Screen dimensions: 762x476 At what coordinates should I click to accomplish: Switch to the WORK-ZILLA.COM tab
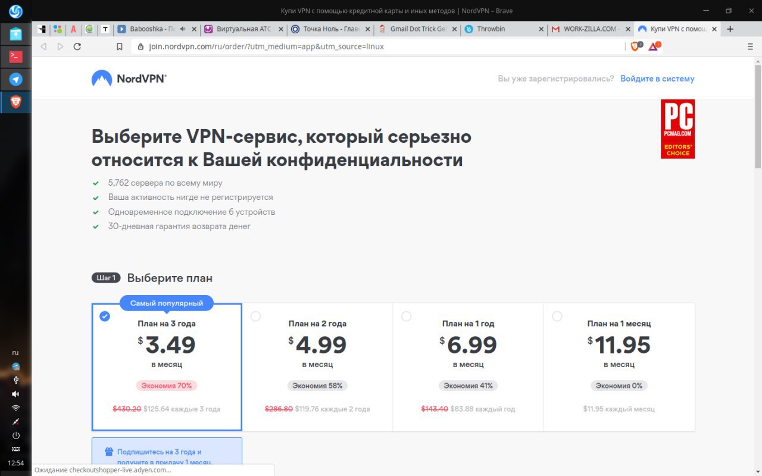tap(589, 29)
